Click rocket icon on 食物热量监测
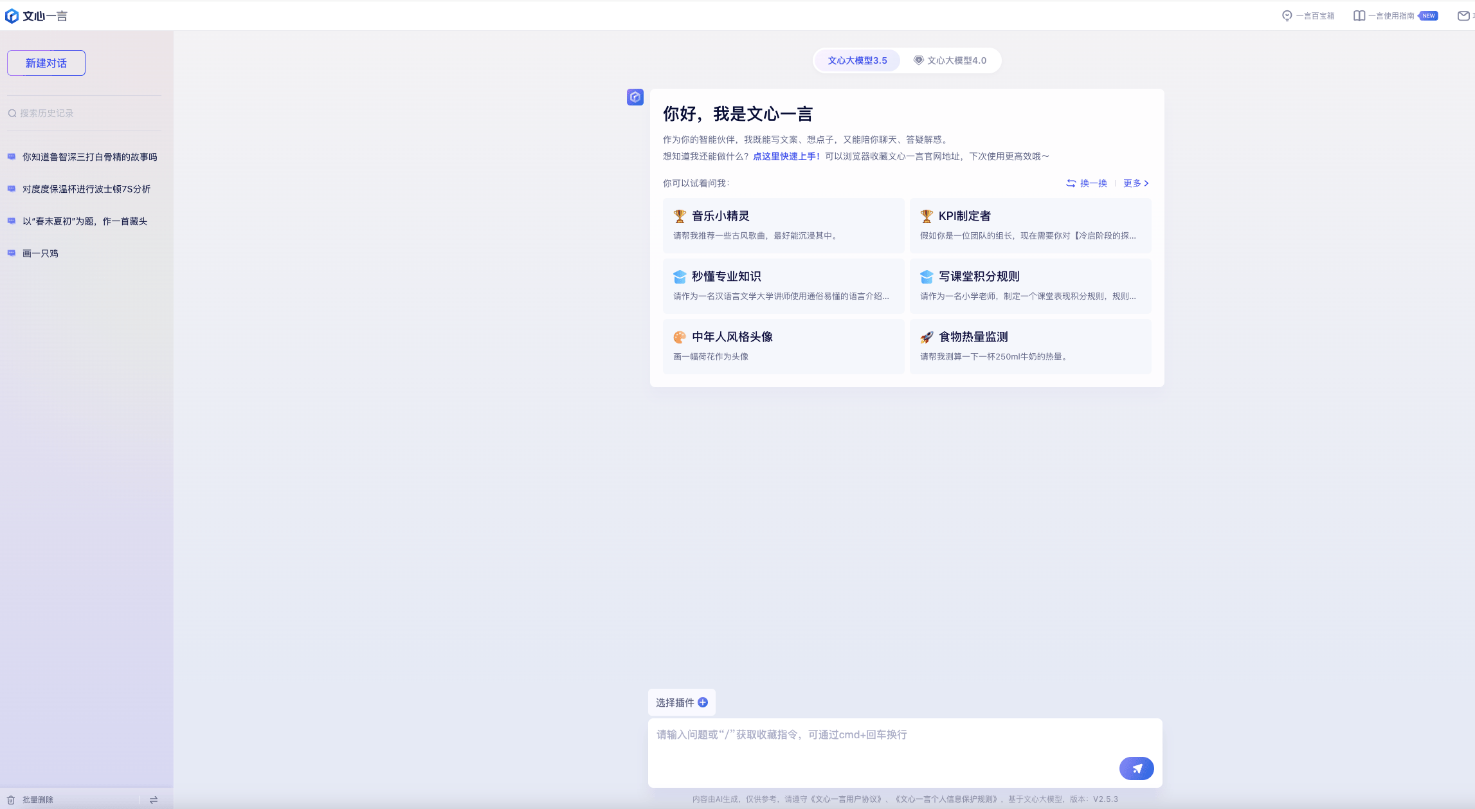 pyautogui.click(x=927, y=337)
